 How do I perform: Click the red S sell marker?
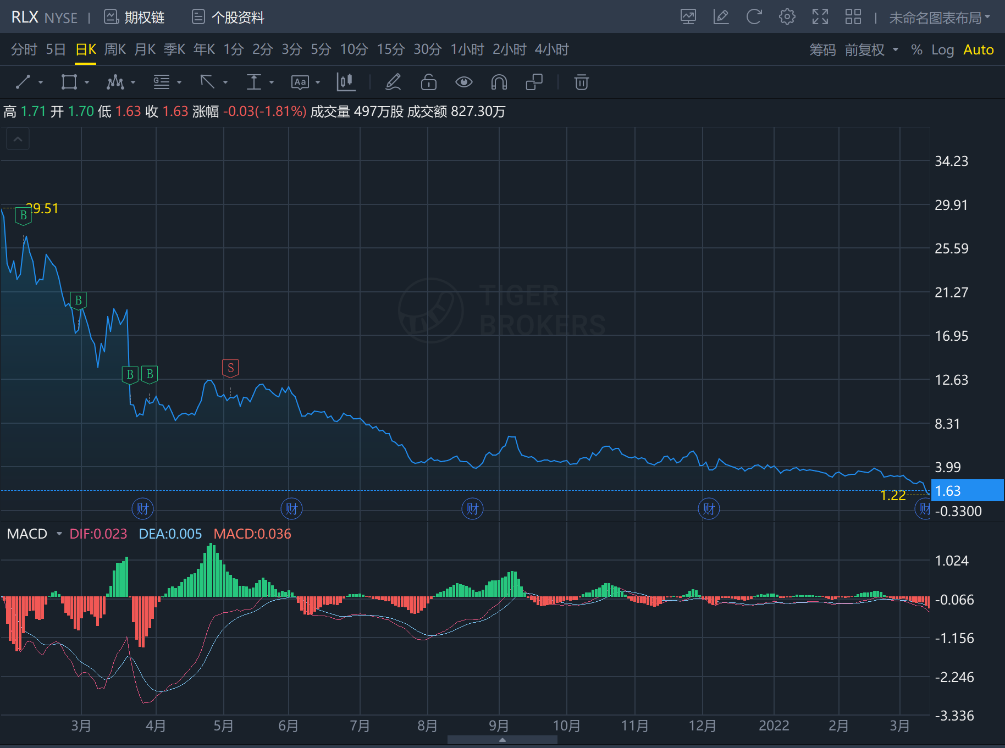pos(230,368)
